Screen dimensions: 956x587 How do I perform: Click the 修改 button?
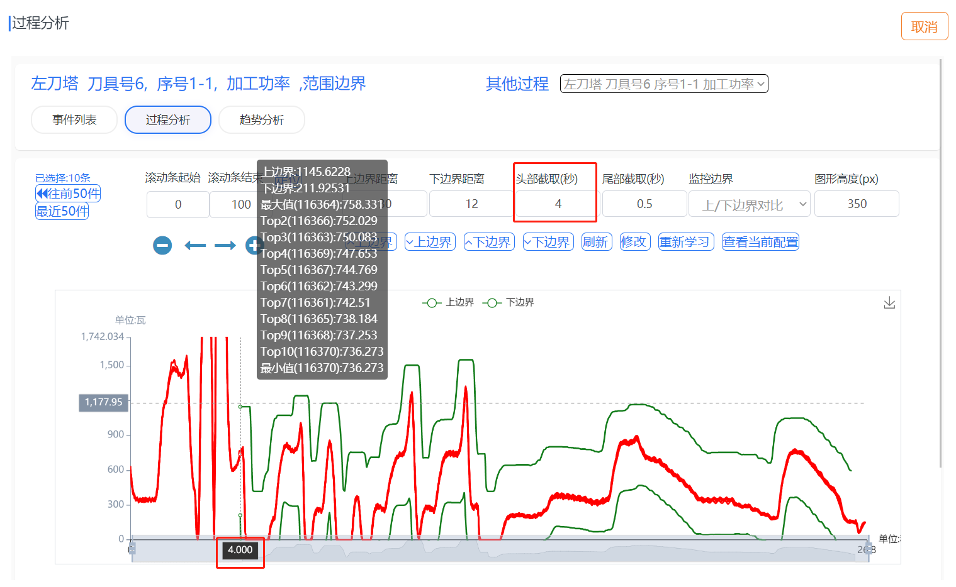pyautogui.click(x=635, y=242)
